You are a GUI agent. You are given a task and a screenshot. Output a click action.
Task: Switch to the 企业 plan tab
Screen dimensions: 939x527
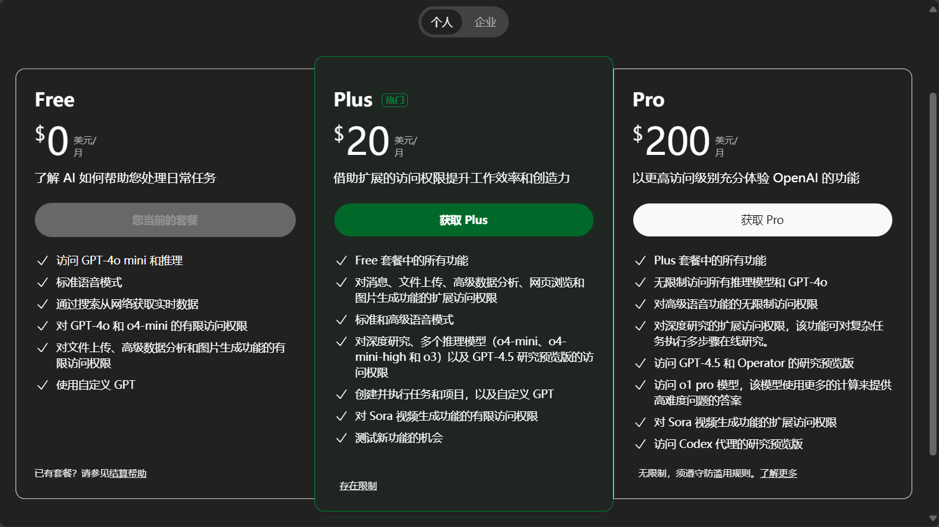click(x=485, y=22)
